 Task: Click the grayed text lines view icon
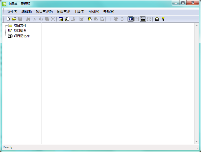point(137,19)
